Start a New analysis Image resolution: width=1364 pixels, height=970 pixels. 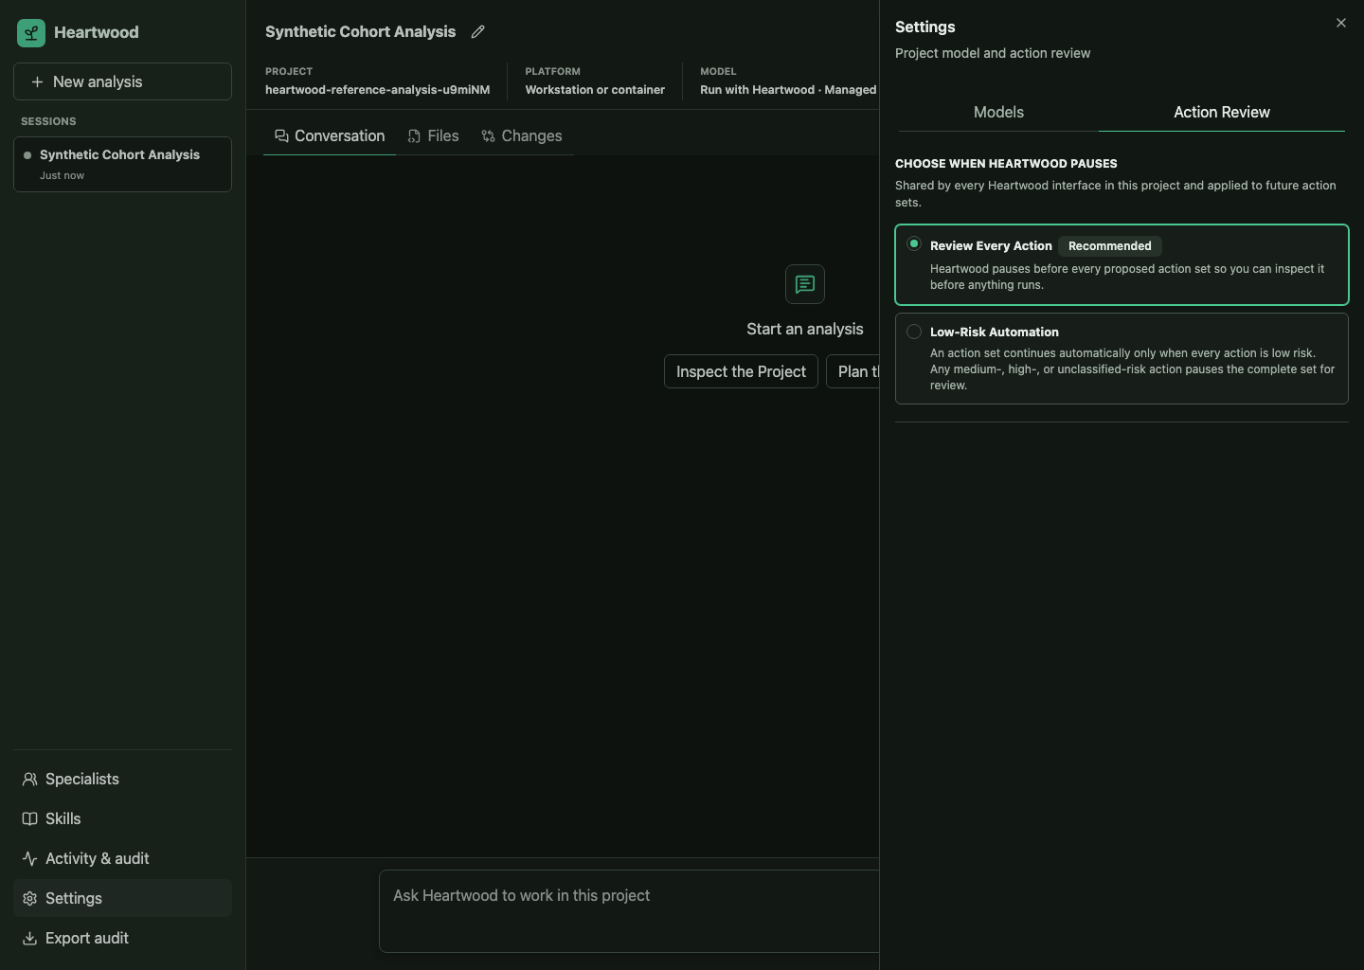(x=122, y=81)
